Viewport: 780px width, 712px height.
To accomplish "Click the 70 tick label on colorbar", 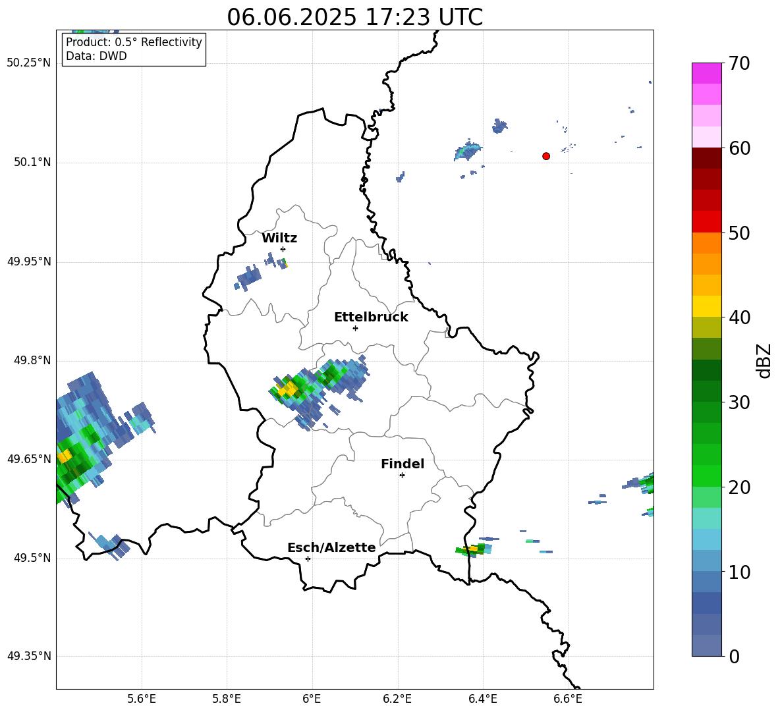I will (x=738, y=63).
